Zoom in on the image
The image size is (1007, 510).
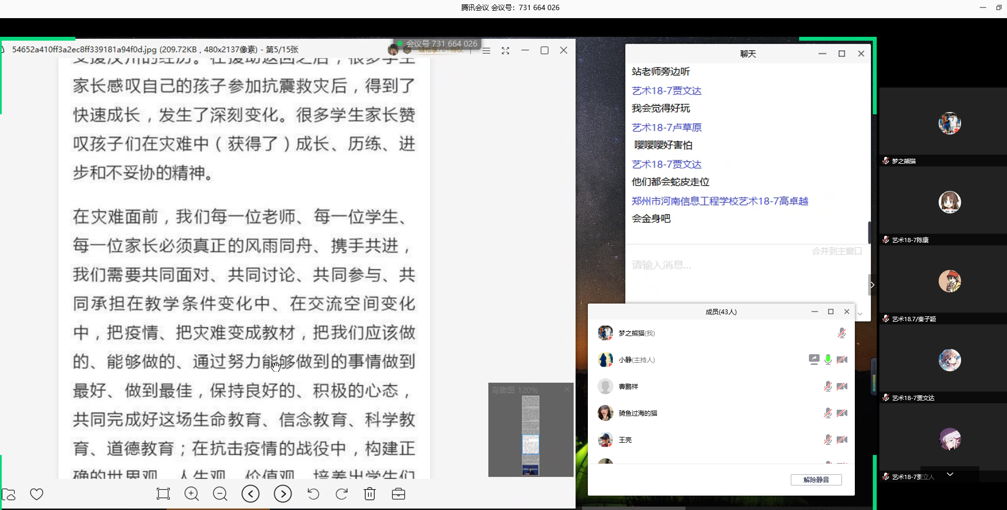(x=191, y=494)
